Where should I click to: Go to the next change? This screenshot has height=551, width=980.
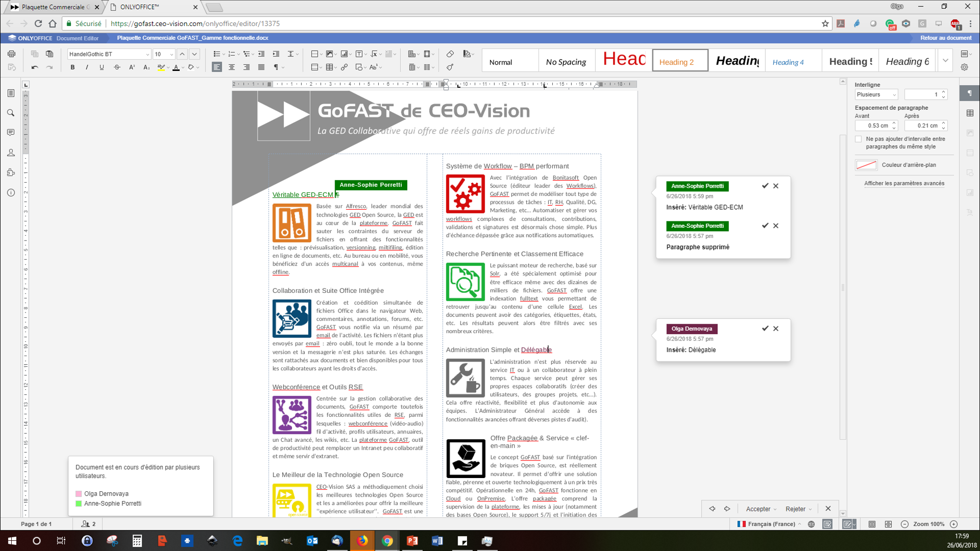pyautogui.click(x=727, y=509)
